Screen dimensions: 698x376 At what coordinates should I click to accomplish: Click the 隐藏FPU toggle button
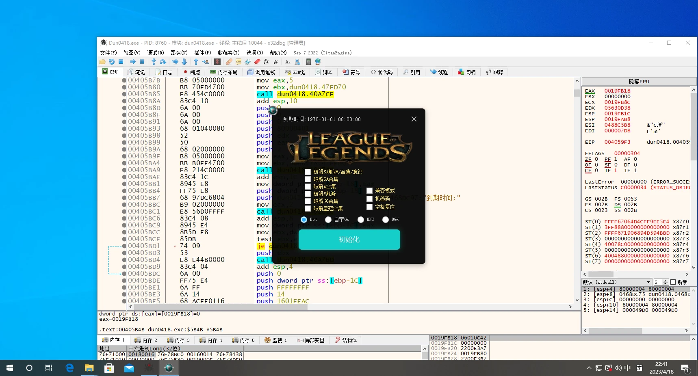(x=639, y=82)
